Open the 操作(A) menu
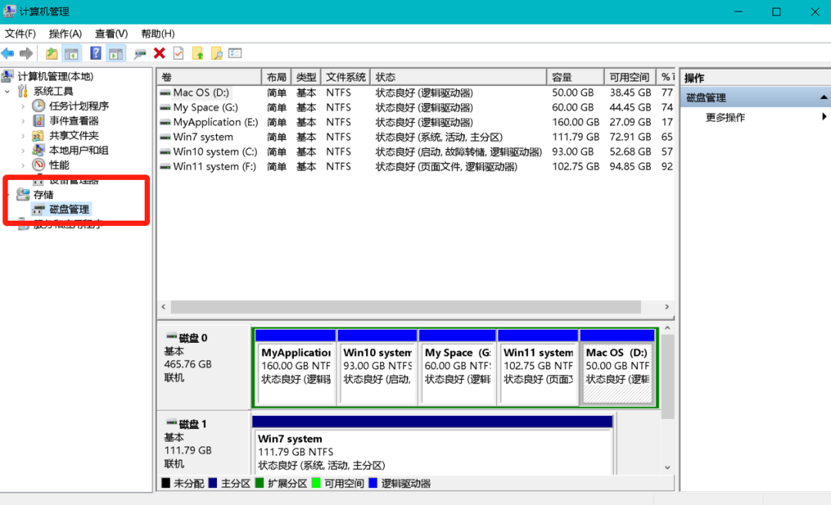831x505 pixels. point(65,34)
